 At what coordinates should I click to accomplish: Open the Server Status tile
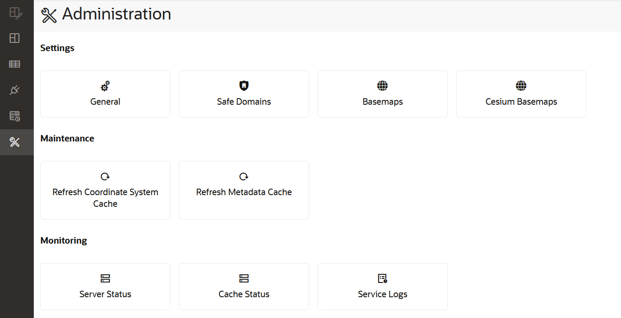105,286
